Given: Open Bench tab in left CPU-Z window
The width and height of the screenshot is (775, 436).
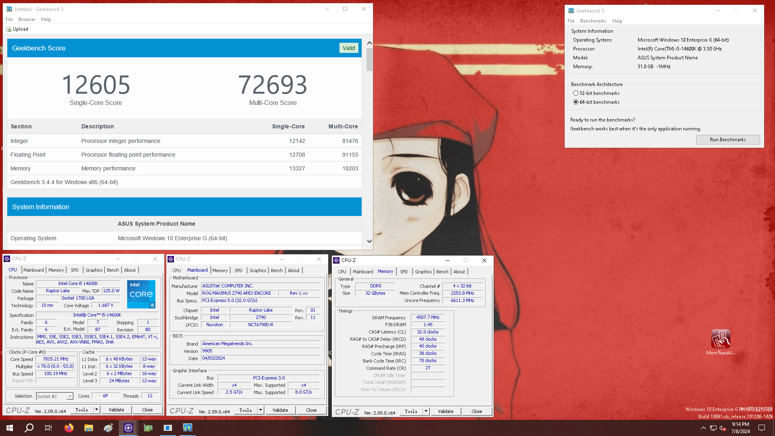Looking at the screenshot, I should 113,270.
